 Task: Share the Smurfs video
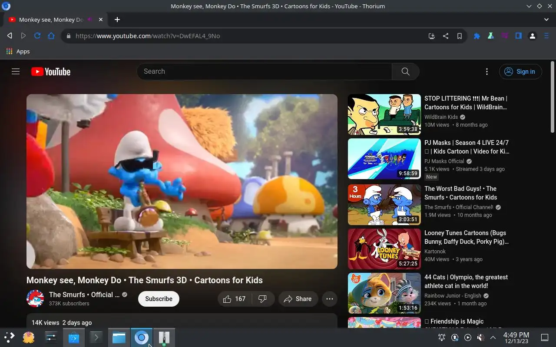click(x=298, y=299)
